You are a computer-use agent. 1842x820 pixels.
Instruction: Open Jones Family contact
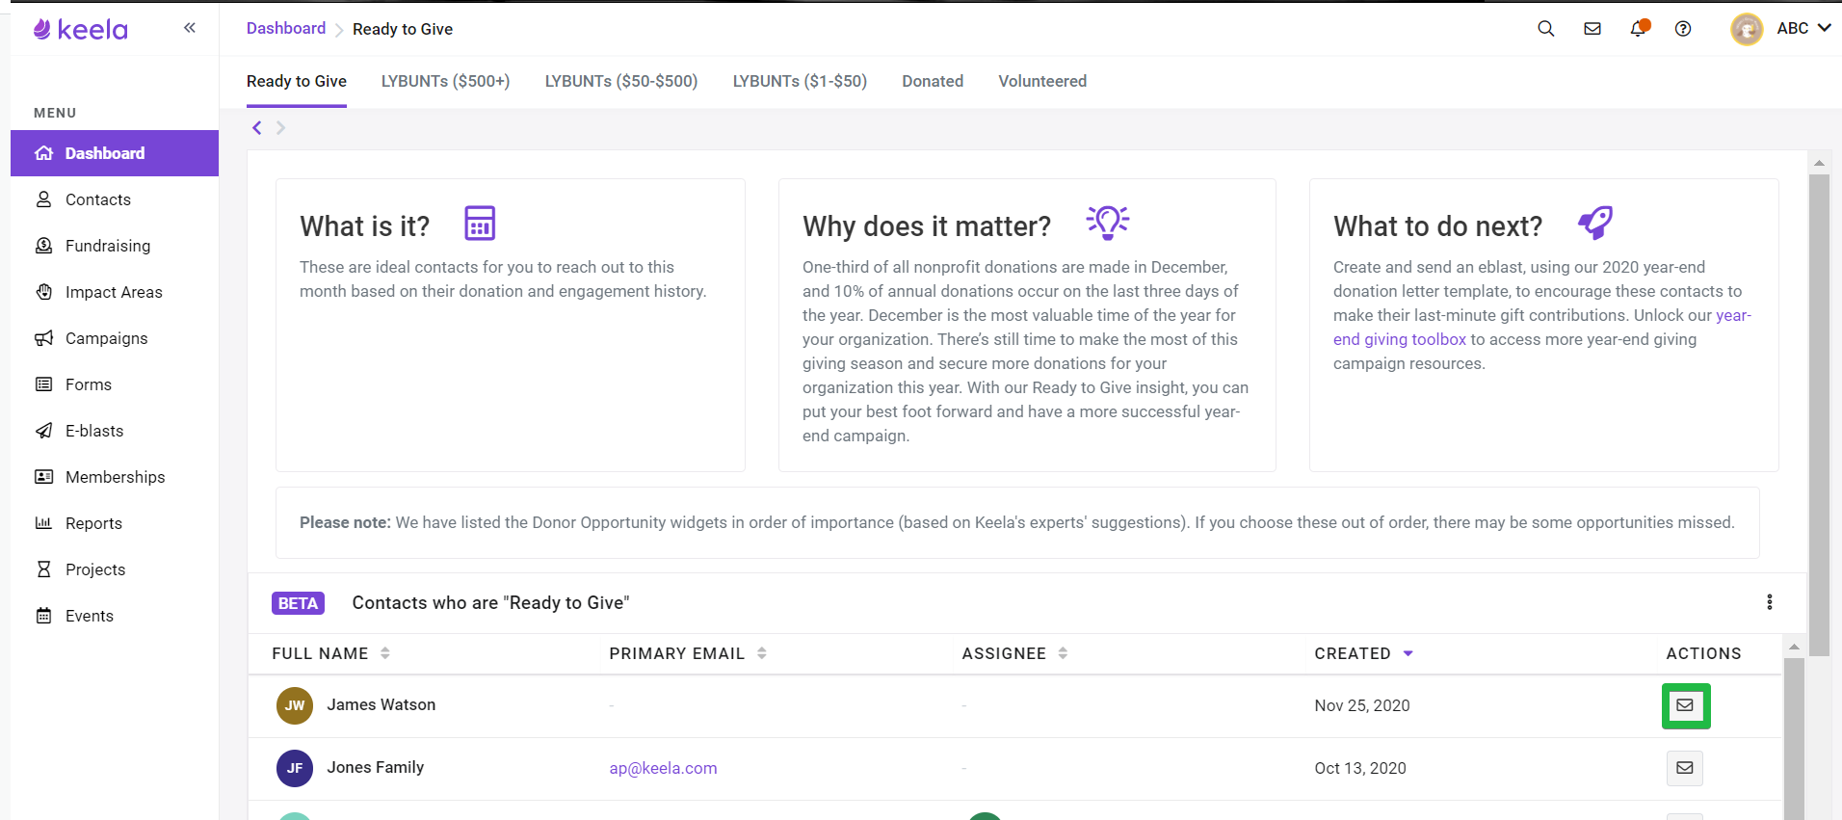(x=375, y=767)
